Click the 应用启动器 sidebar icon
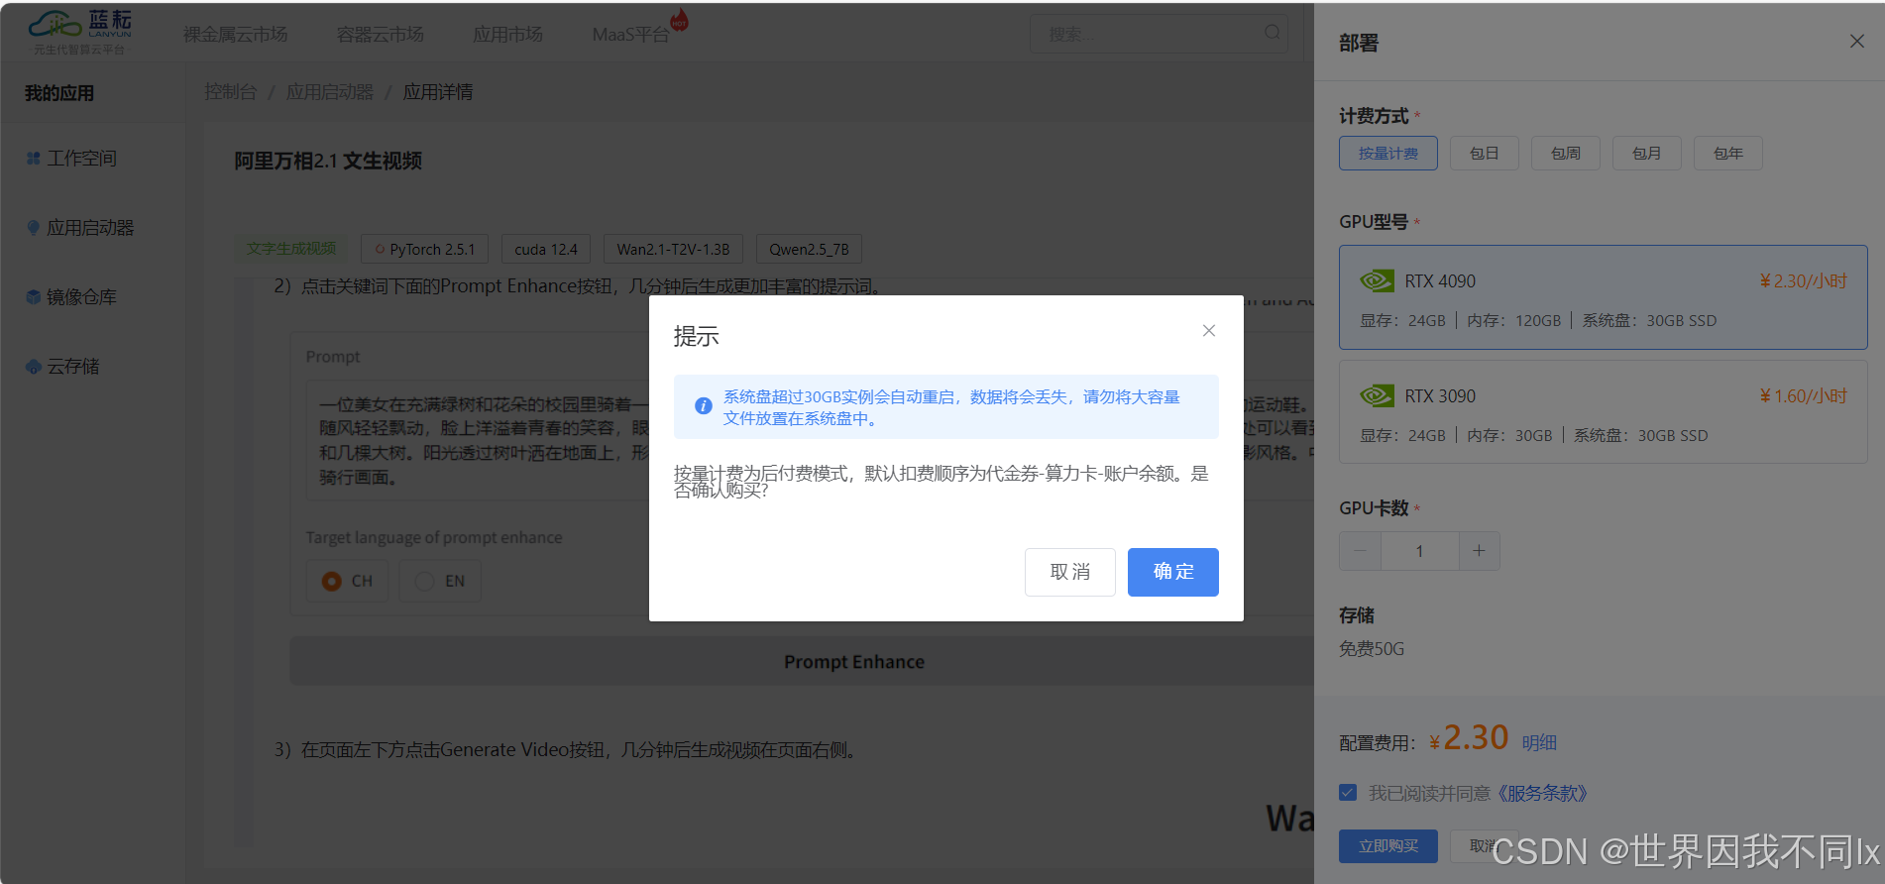The height and width of the screenshot is (884, 1885). pos(34,228)
